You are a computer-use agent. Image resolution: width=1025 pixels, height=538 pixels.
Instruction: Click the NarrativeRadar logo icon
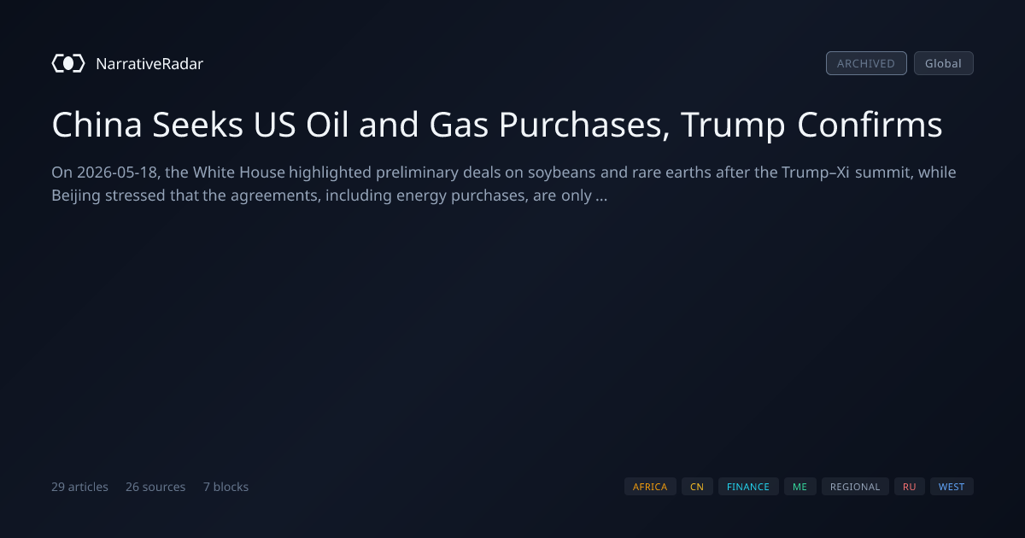pos(68,63)
